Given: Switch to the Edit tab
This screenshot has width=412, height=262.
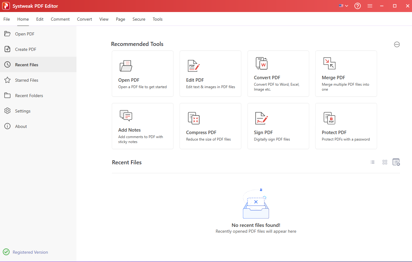Looking at the screenshot, I should 40,19.
